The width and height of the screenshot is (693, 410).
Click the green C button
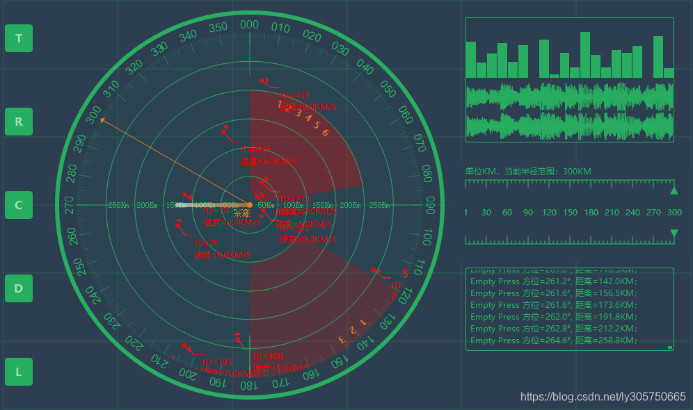tap(19, 205)
